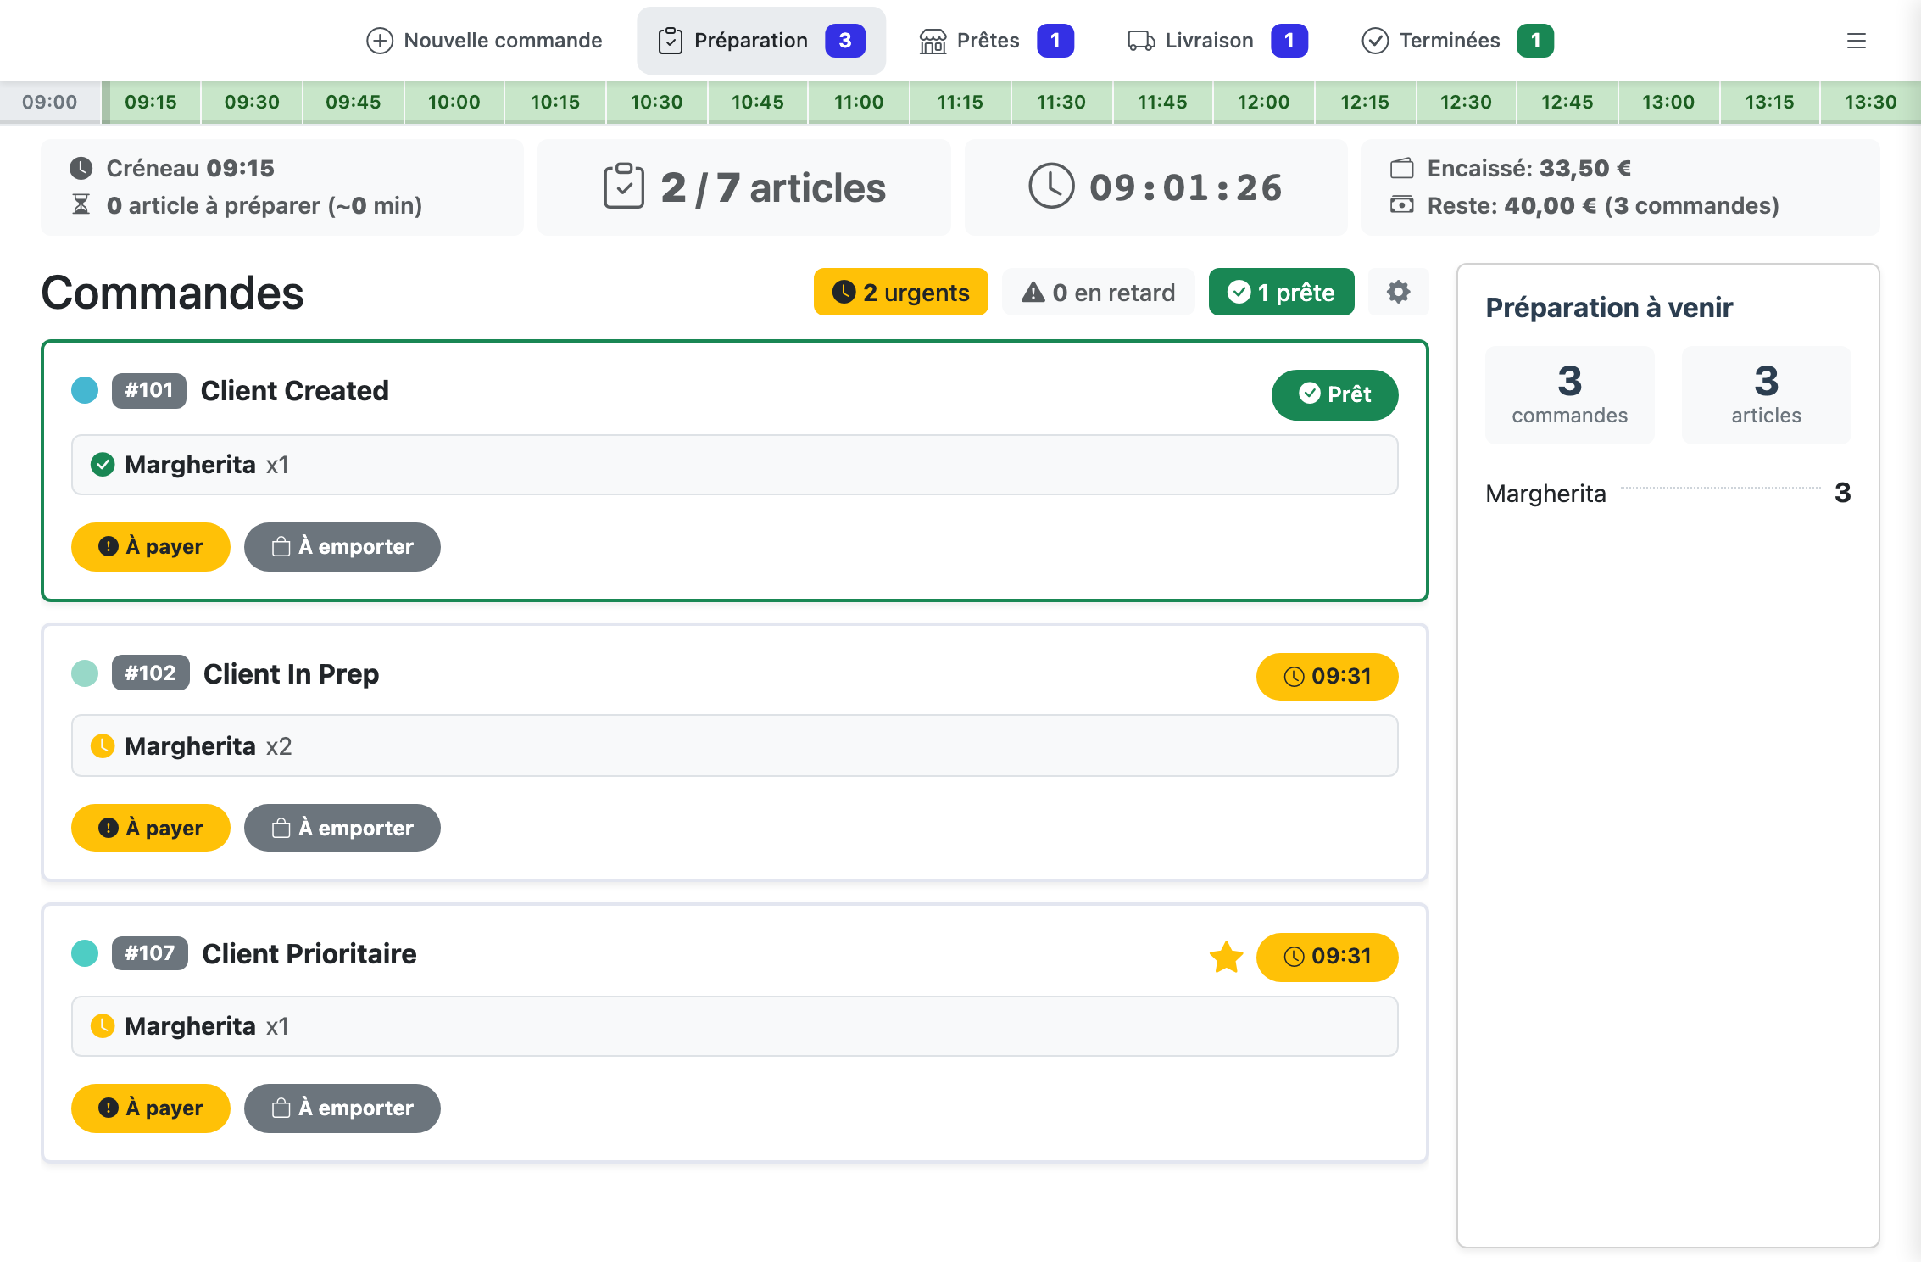The image size is (1921, 1262).
Task: Click the 09:31 timer badge on order #102
Action: (x=1327, y=676)
